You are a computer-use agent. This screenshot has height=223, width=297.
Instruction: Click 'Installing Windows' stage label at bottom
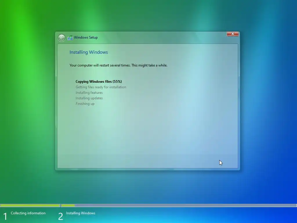[x=81, y=213]
